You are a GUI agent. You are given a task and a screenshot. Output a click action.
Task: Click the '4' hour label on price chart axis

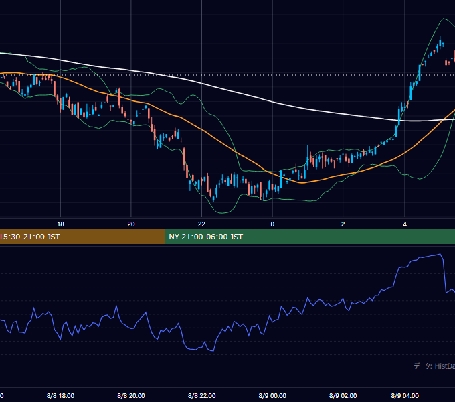coord(405,224)
